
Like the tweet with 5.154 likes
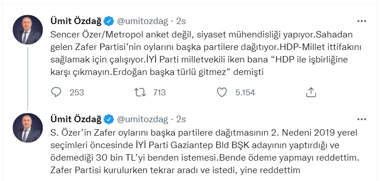coord(222,93)
